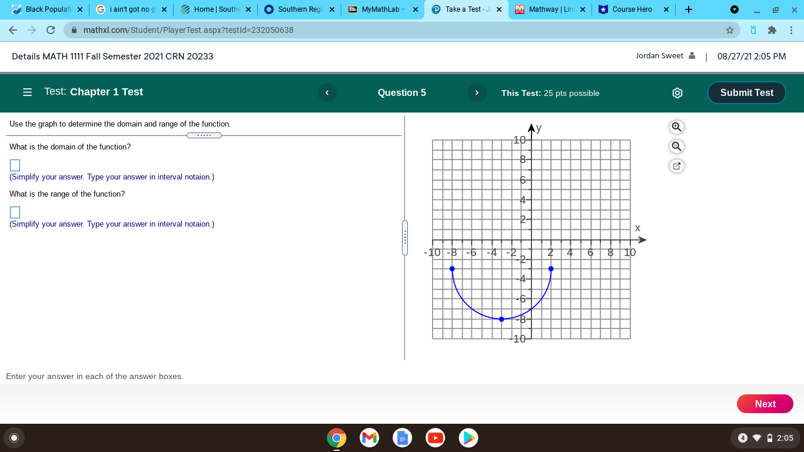Open the Chrome extensions puzzle icon
804x452 pixels.
(x=772, y=30)
